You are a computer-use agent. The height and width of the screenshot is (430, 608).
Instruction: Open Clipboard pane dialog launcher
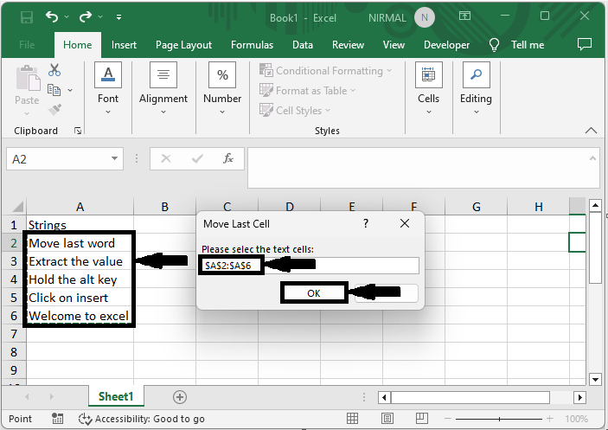(78, 131)
